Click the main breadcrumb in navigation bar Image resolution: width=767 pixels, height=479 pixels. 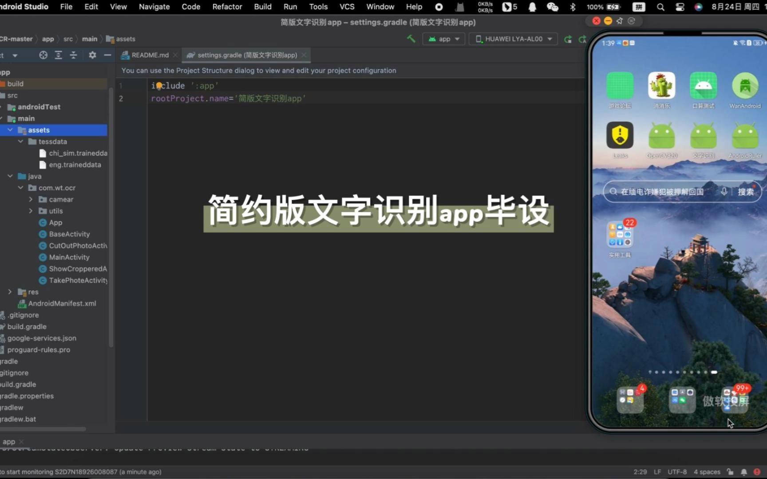[x=89, y=39]
